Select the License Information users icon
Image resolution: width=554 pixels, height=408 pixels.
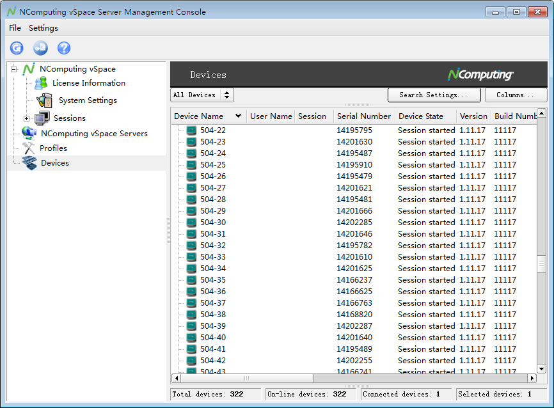[42, 83]
